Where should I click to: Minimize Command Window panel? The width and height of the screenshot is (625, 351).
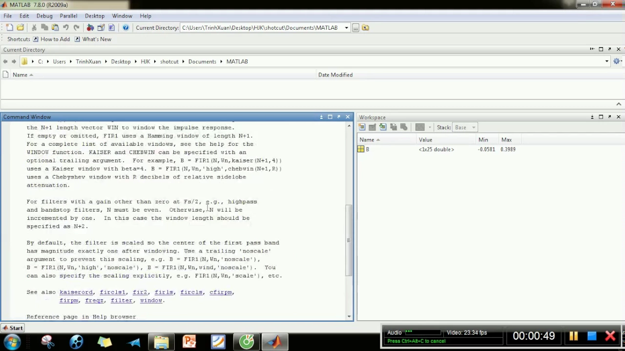321,117
